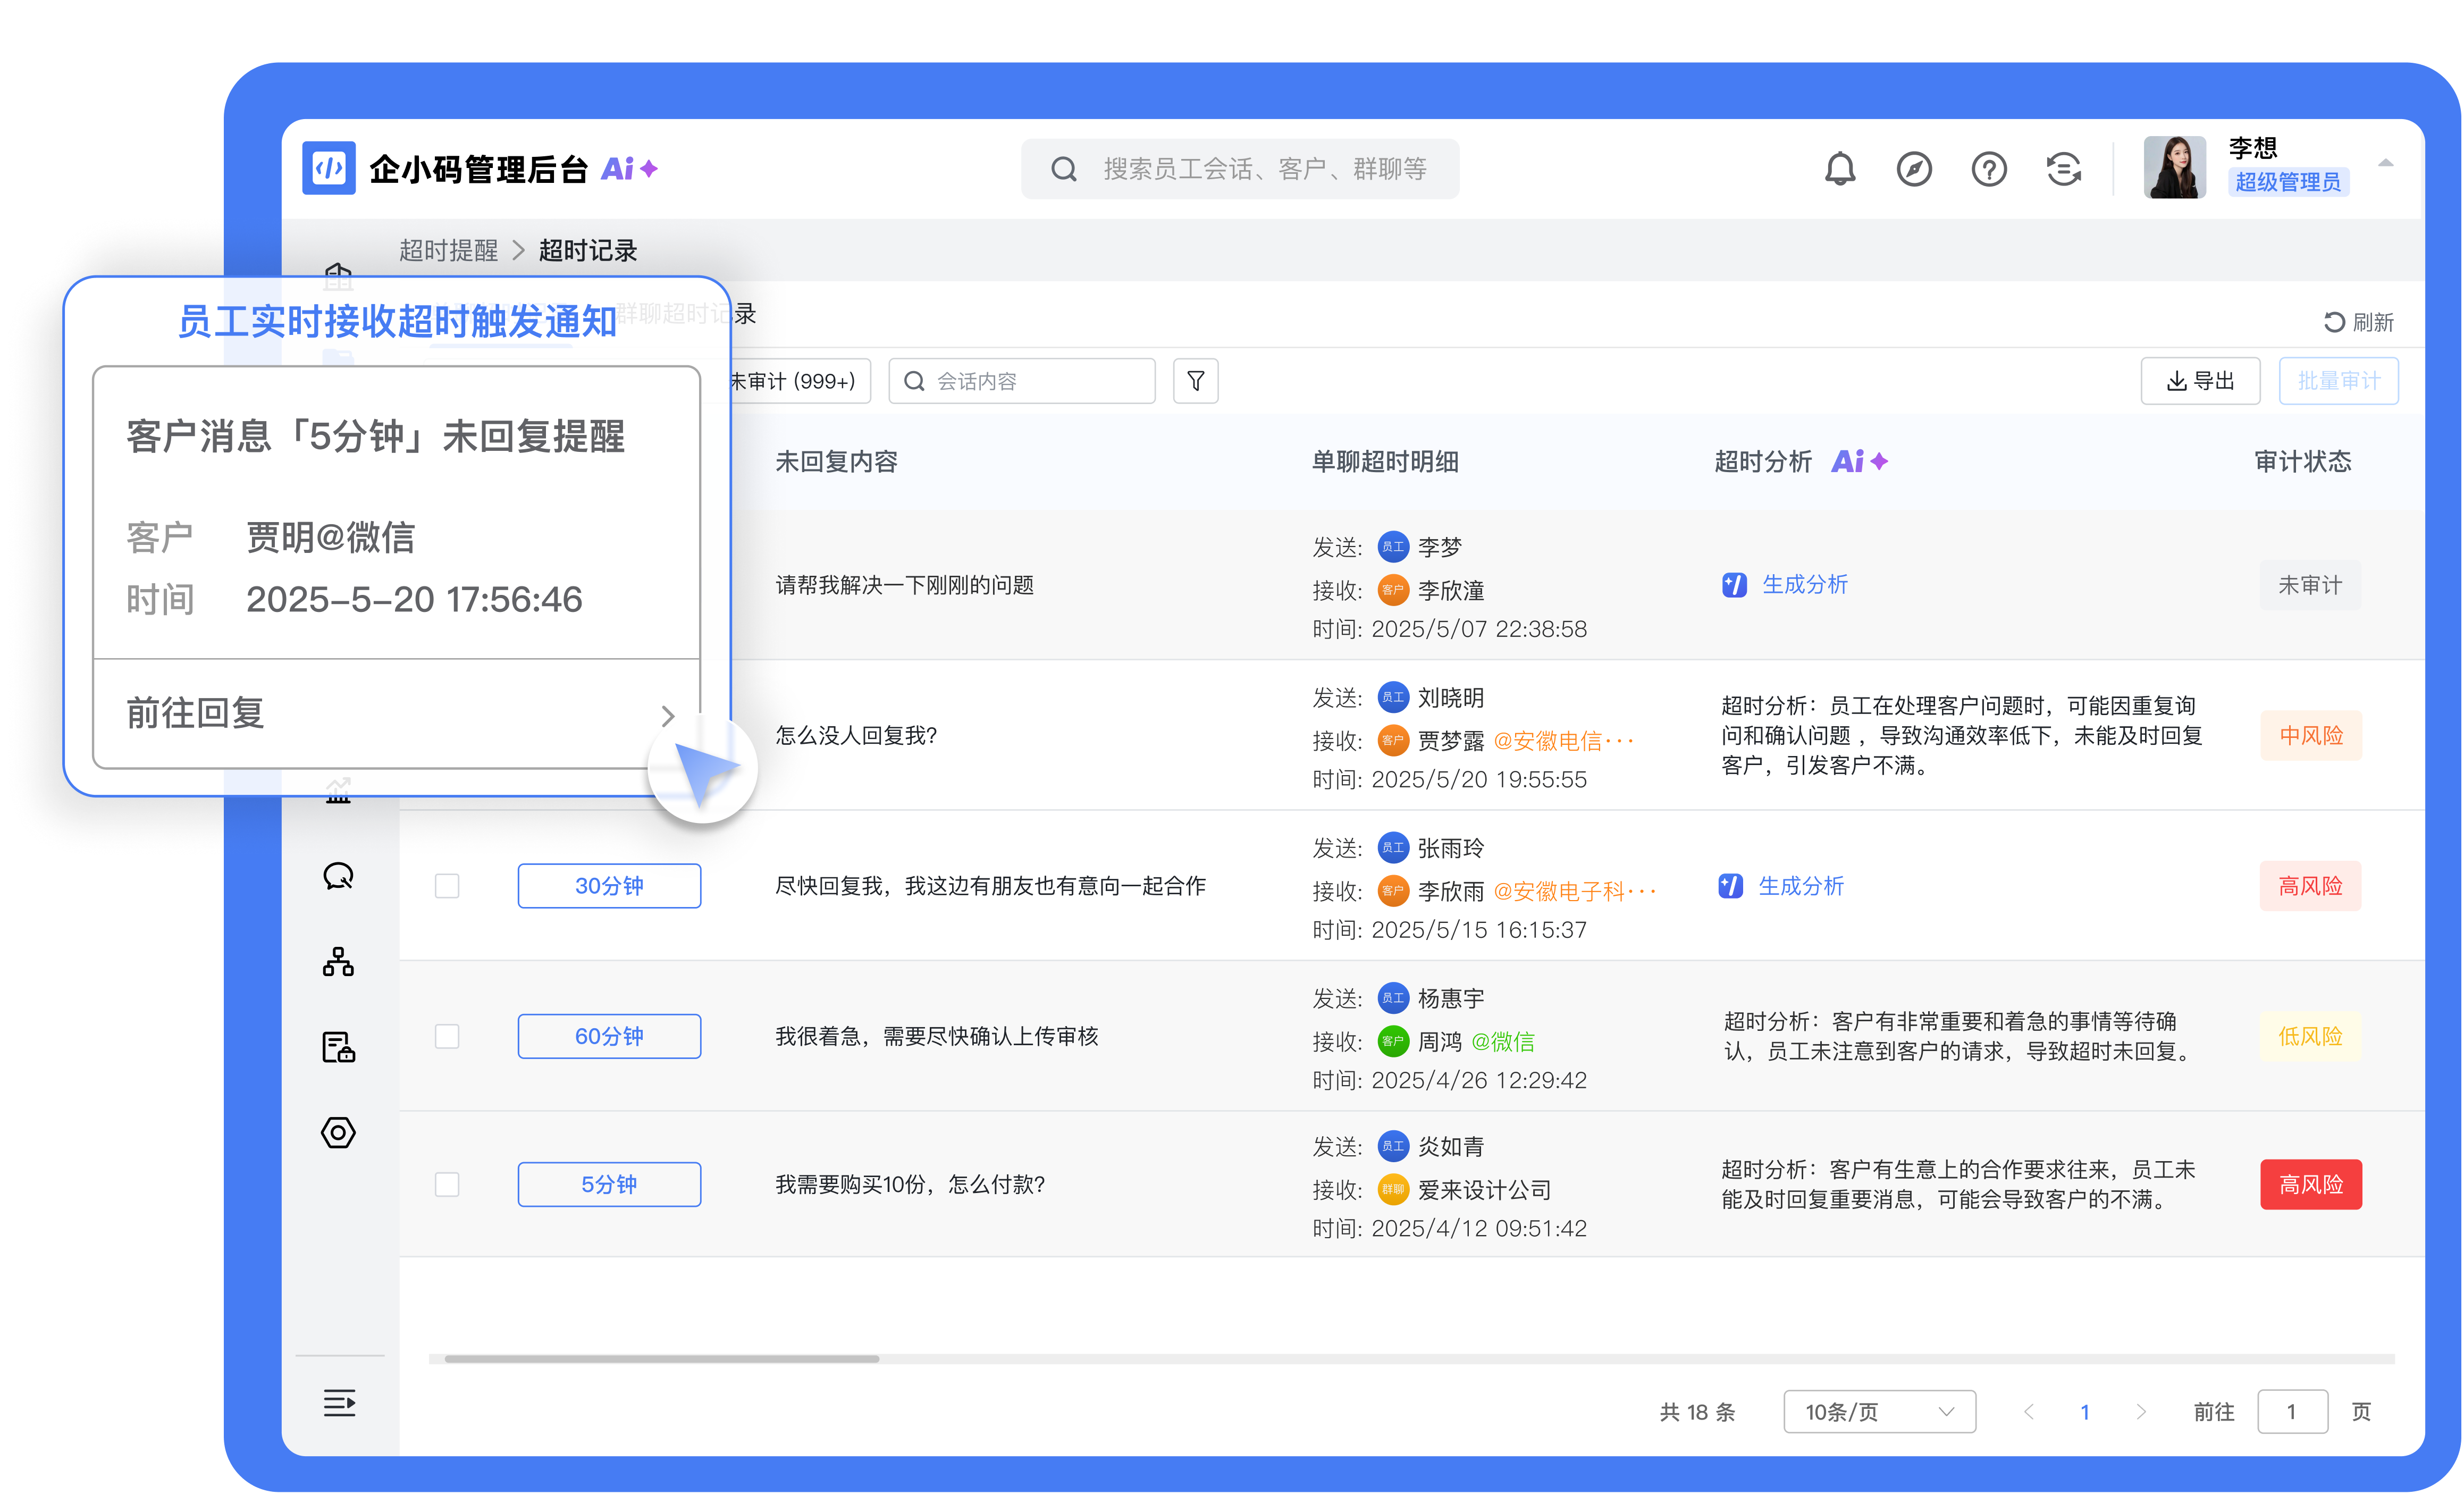Select page 1 in pagination

(2084, 1411)
